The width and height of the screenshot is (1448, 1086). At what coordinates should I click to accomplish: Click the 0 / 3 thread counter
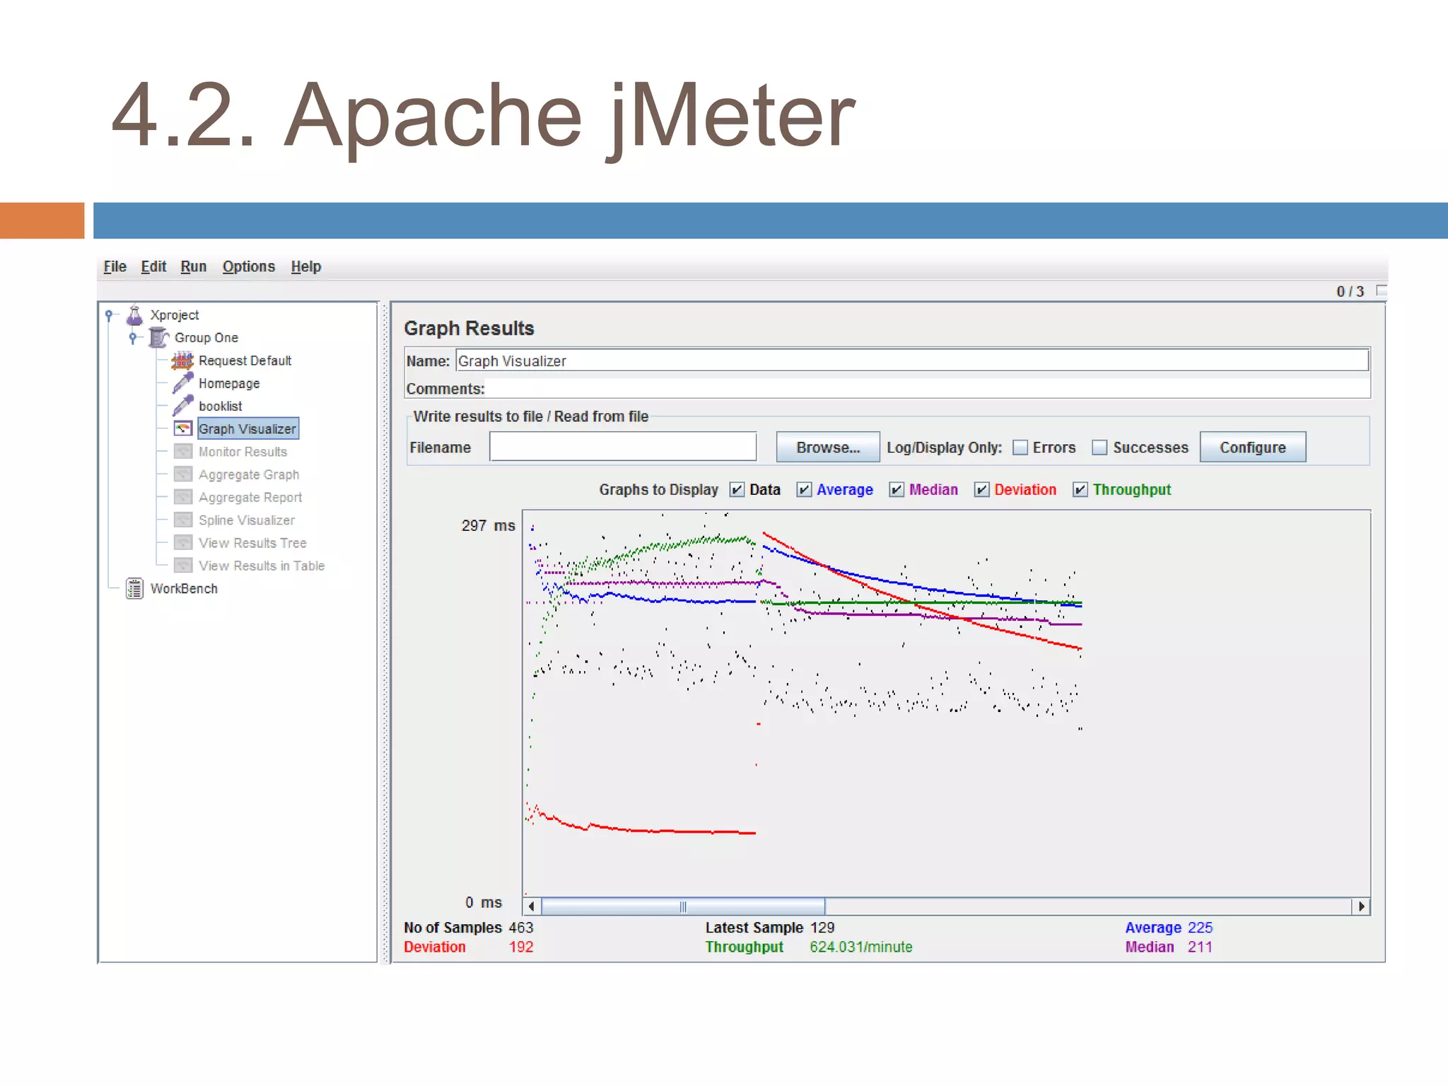click(1350, 291)
